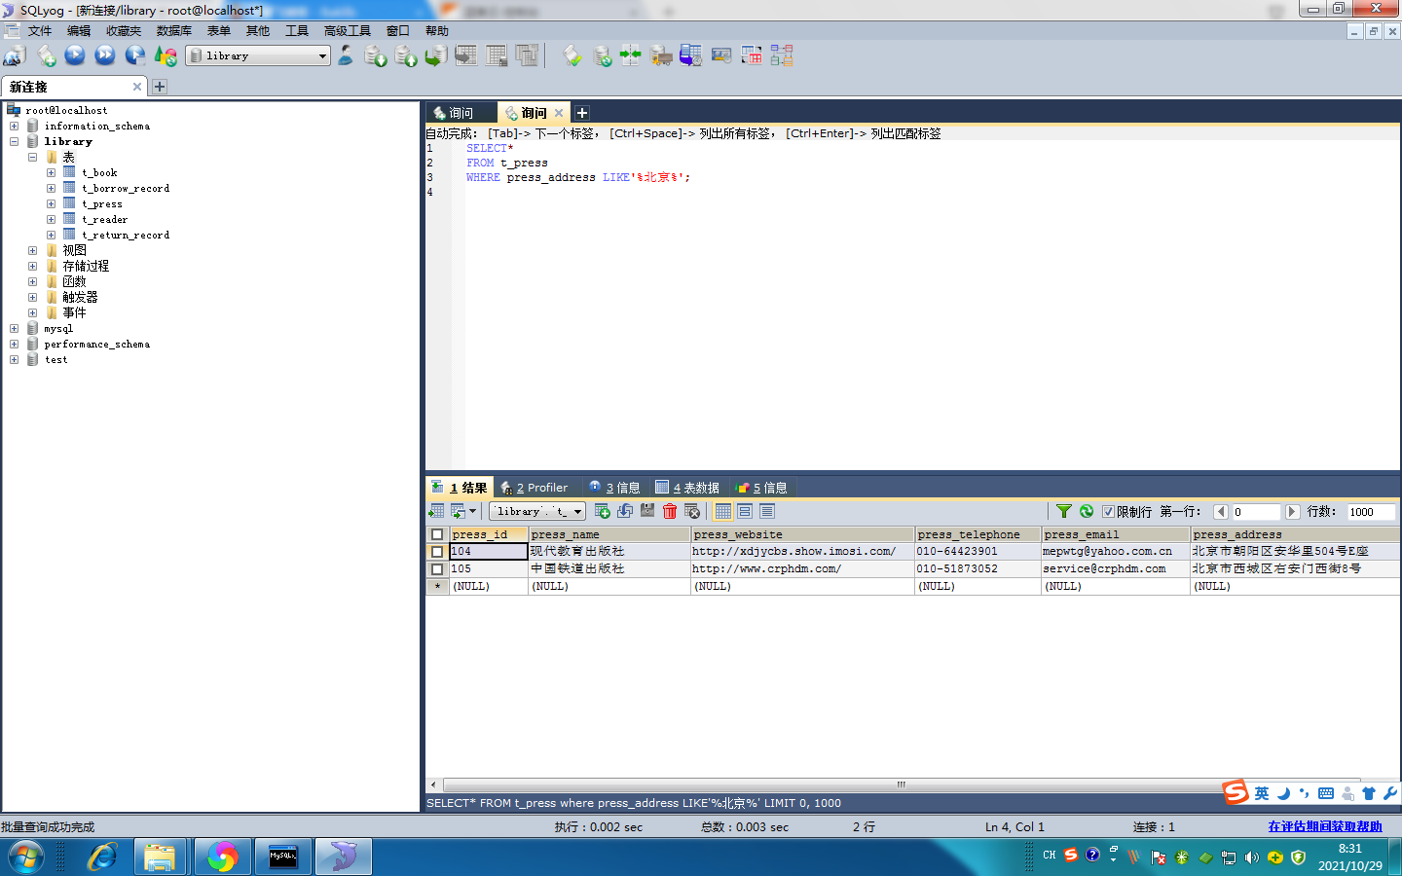Click the 第一行 starting row input field
The height and width of the screenshot is (876, 1402).
[1256, 512]
